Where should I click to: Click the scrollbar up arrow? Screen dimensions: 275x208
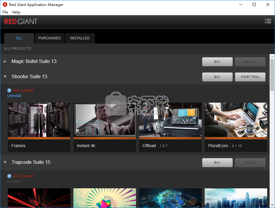[x=272, y=56]
